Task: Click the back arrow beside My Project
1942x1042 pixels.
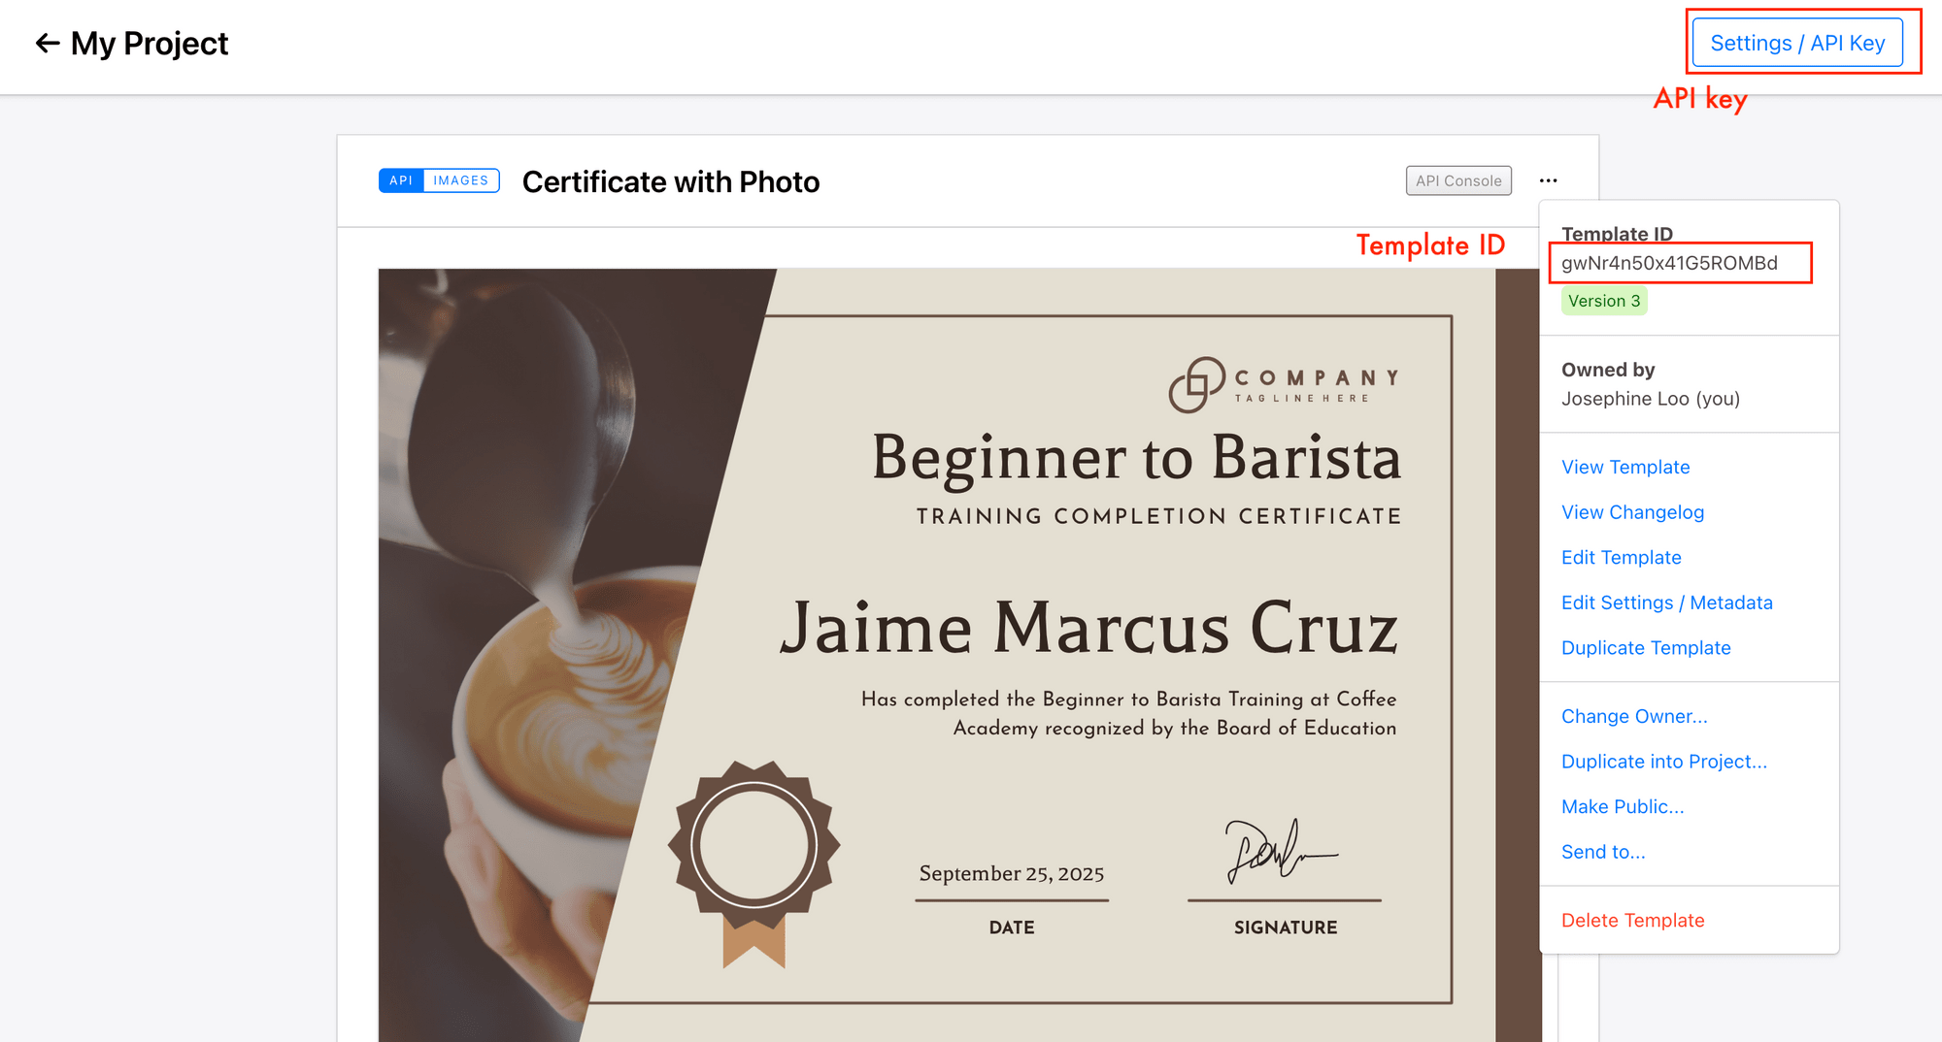Action: 46,43
